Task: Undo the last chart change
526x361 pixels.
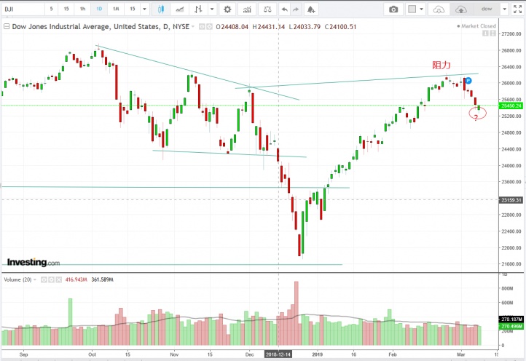Action: click(284, 9)
